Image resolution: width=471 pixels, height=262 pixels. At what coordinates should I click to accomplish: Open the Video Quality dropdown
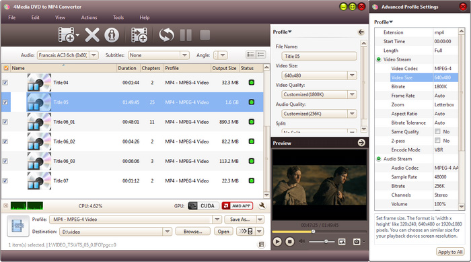coord(352,94)
